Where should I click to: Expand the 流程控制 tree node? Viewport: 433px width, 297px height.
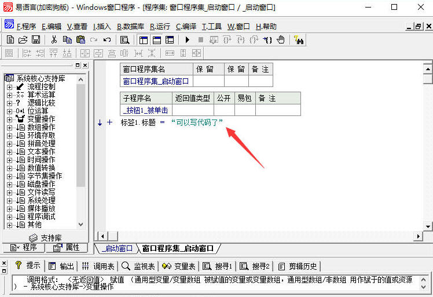(x=9, y=86)
